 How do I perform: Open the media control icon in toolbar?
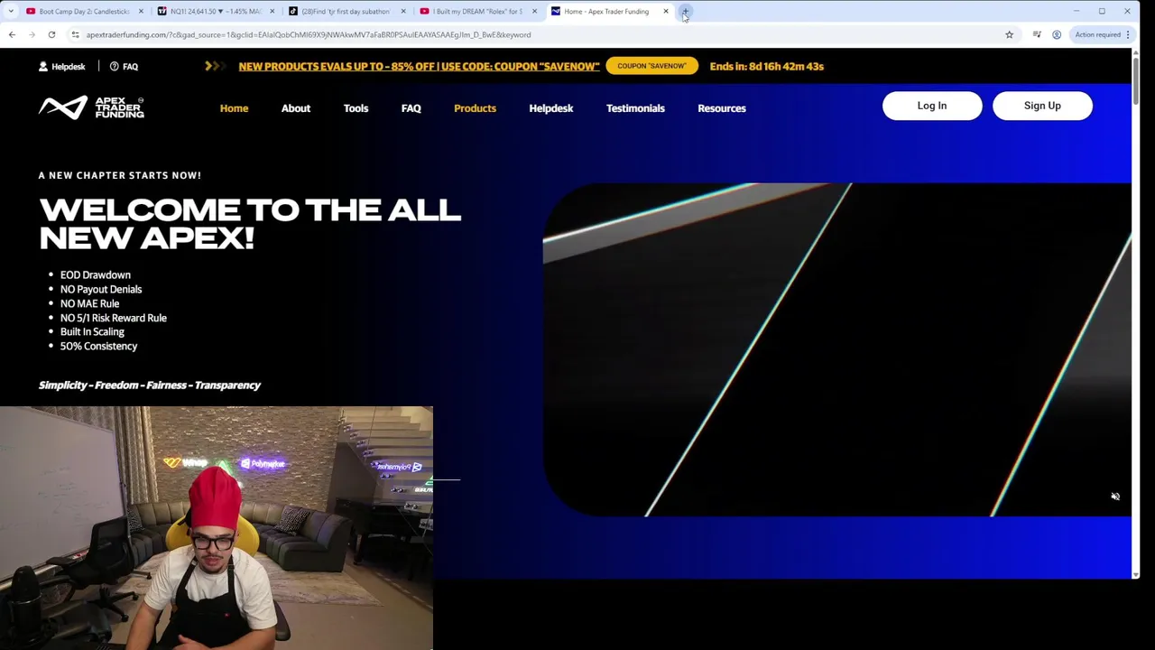1037,34
